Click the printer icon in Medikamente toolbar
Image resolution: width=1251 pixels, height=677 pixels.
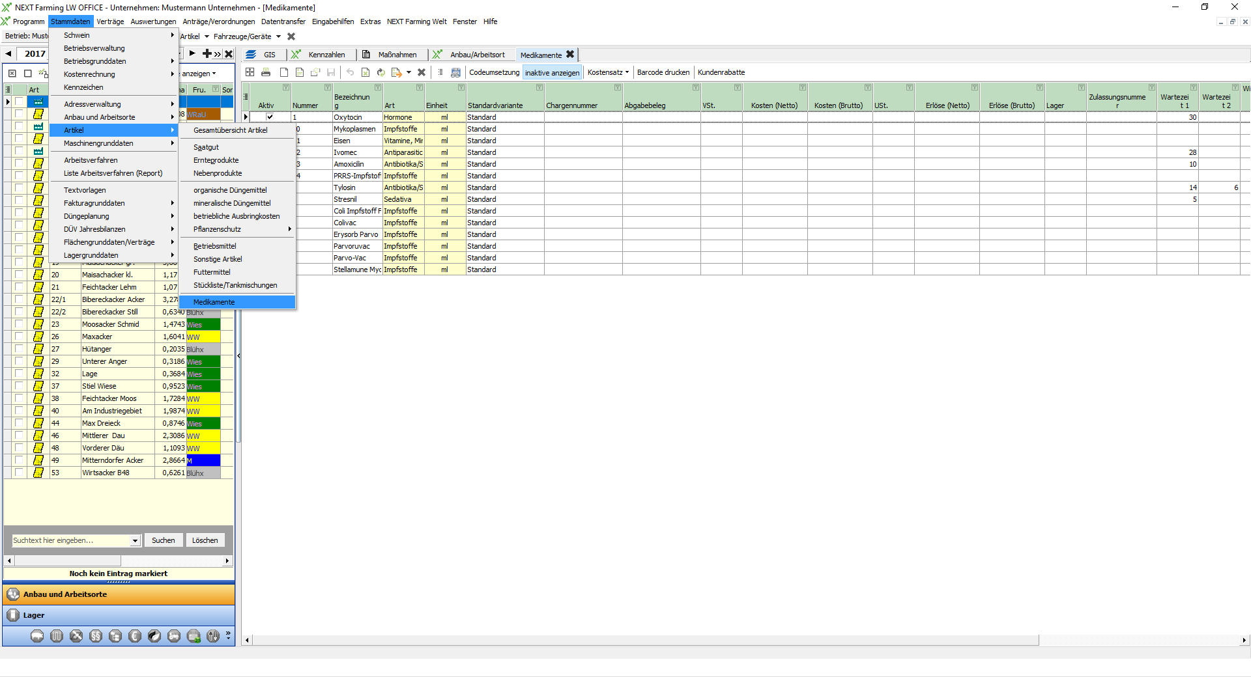point(266,72)
